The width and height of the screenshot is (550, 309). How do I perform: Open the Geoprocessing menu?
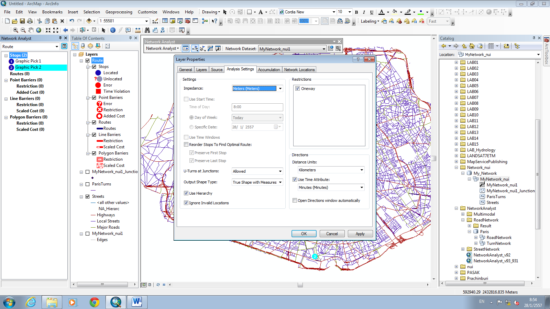[119, 12]
